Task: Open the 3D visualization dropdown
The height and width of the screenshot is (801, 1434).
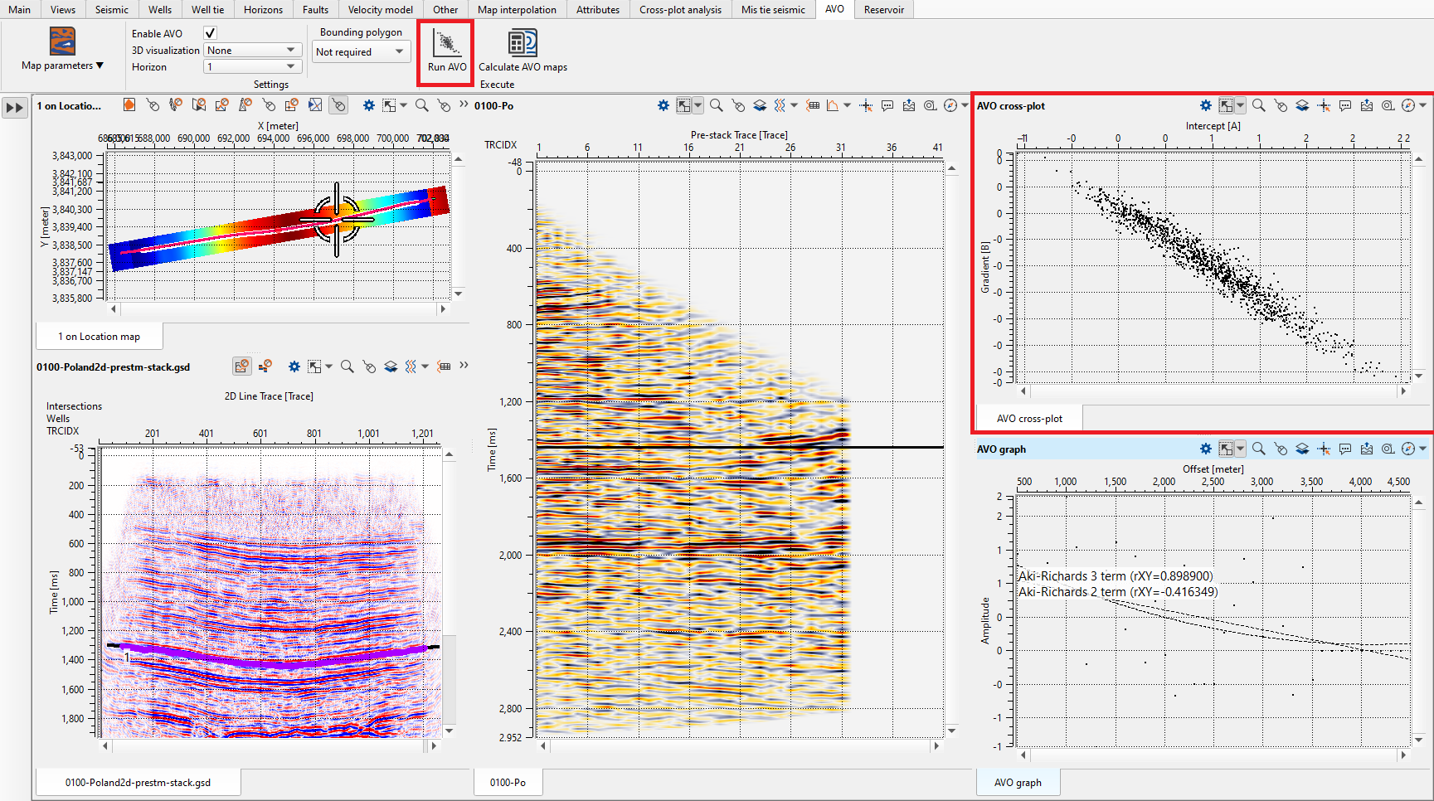Action: tap(252, 51)
